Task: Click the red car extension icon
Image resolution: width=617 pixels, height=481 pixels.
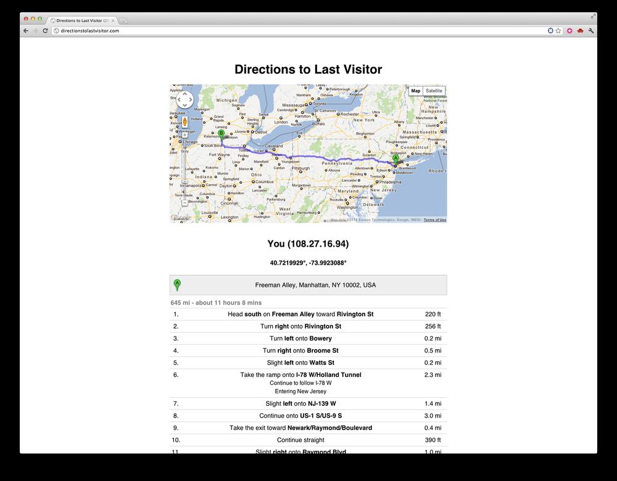Action: tap(580, 31)
